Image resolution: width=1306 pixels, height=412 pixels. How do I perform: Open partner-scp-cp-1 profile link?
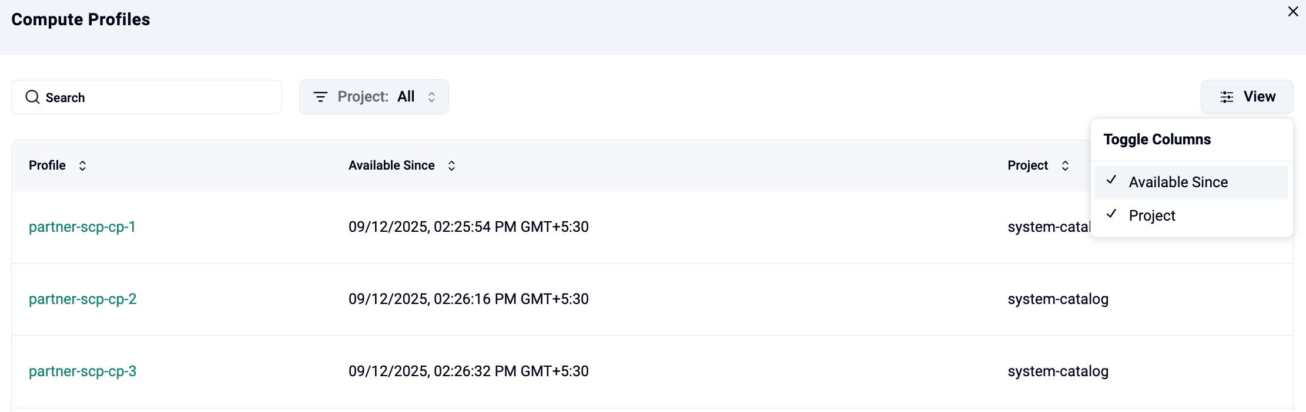tap(82, 227)
